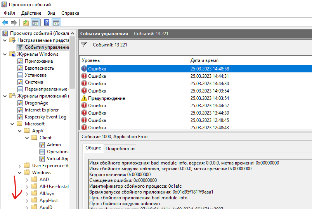Click the tree pane scroll-up arrow
The image size is (312, 209).
click(x=73, y=33)
